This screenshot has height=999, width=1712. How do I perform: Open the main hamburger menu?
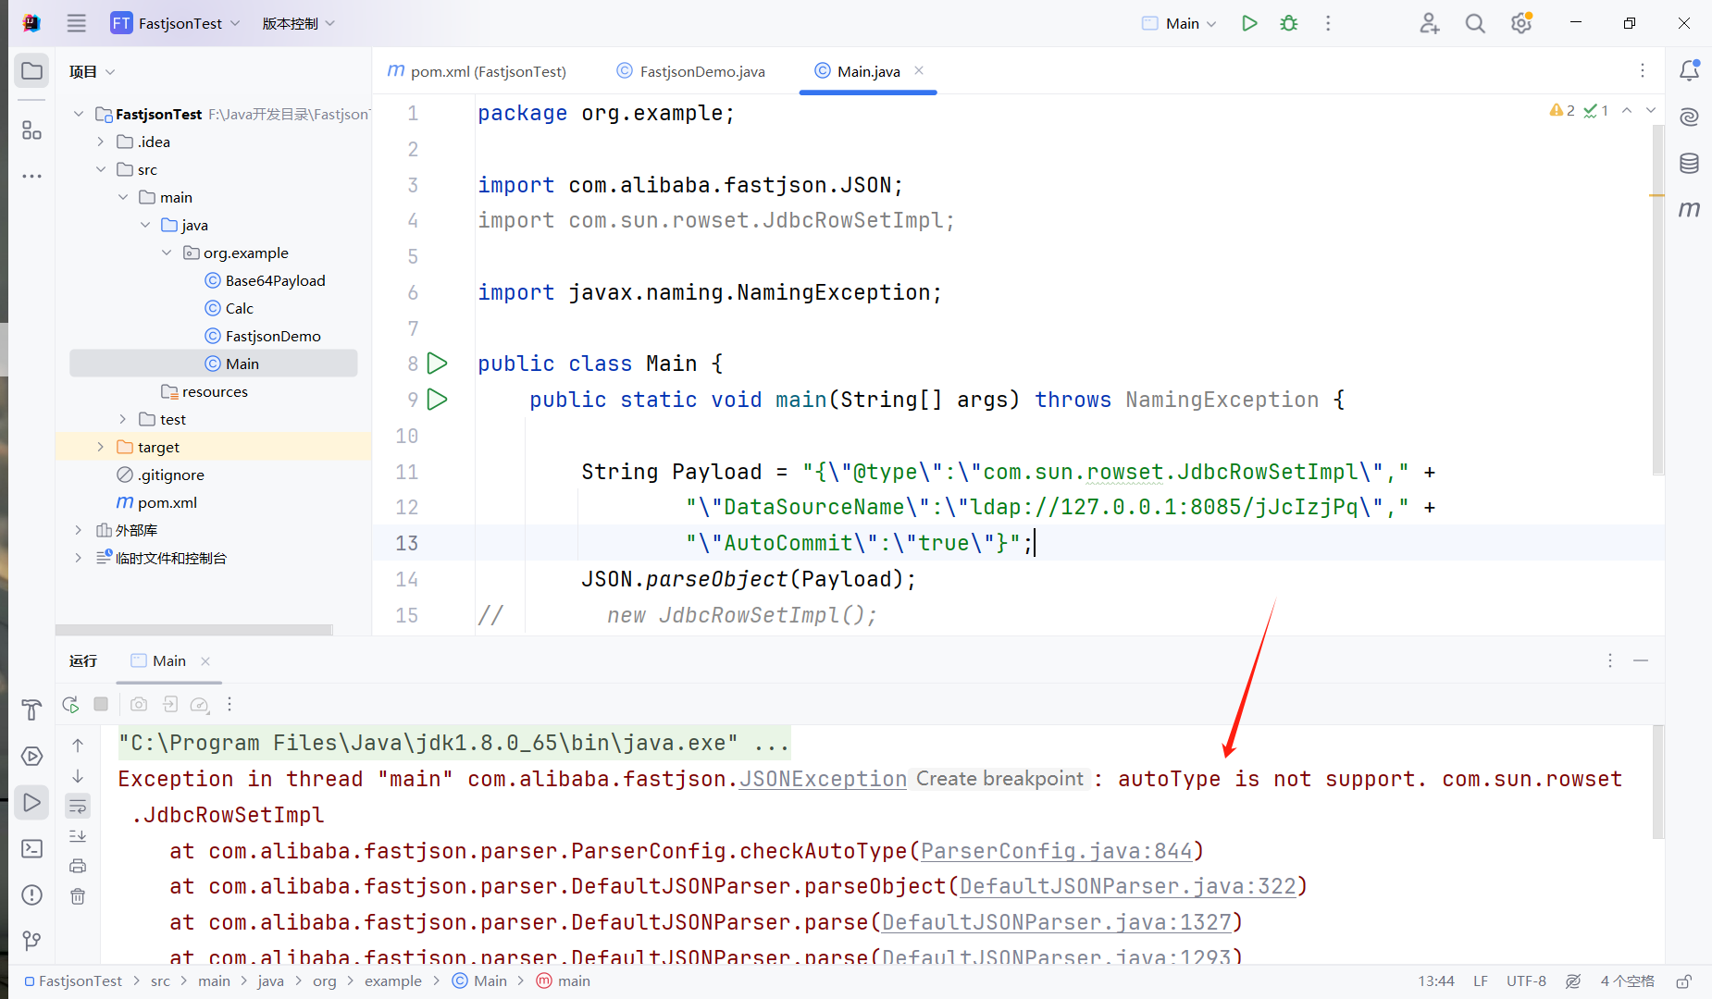77,23
